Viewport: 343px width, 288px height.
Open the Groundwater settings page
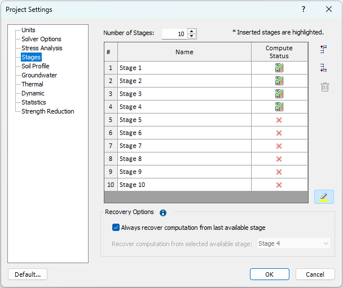coord(39,75)
